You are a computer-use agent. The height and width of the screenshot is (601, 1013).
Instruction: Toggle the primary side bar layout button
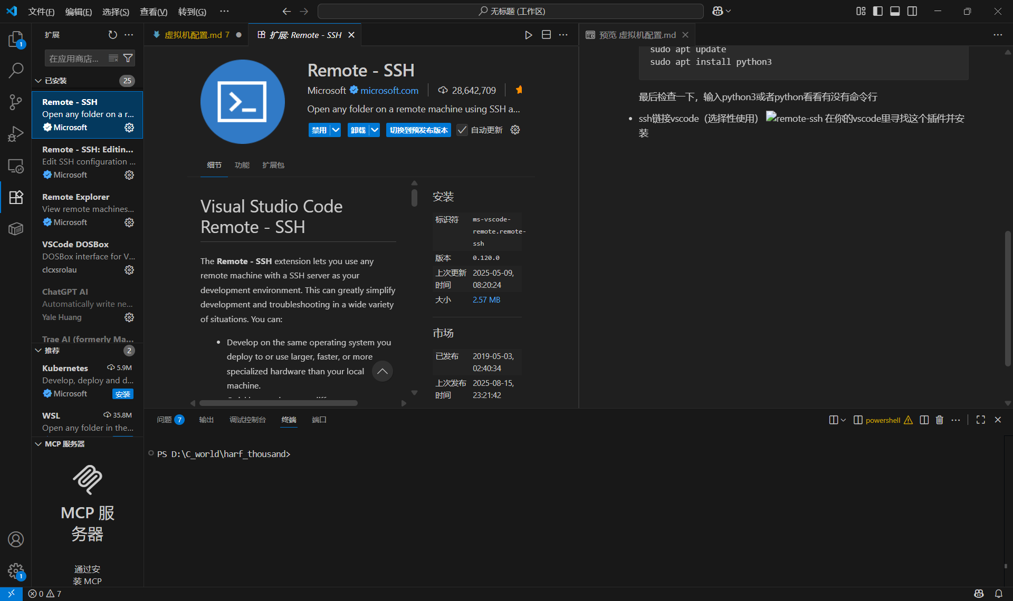tap(878, 11)
